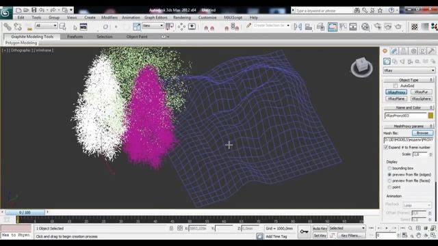The width and height of the screenshot is (438, 246).
Task: Select the point display radio
Action: pyautogui.click(x=389, y=187)
